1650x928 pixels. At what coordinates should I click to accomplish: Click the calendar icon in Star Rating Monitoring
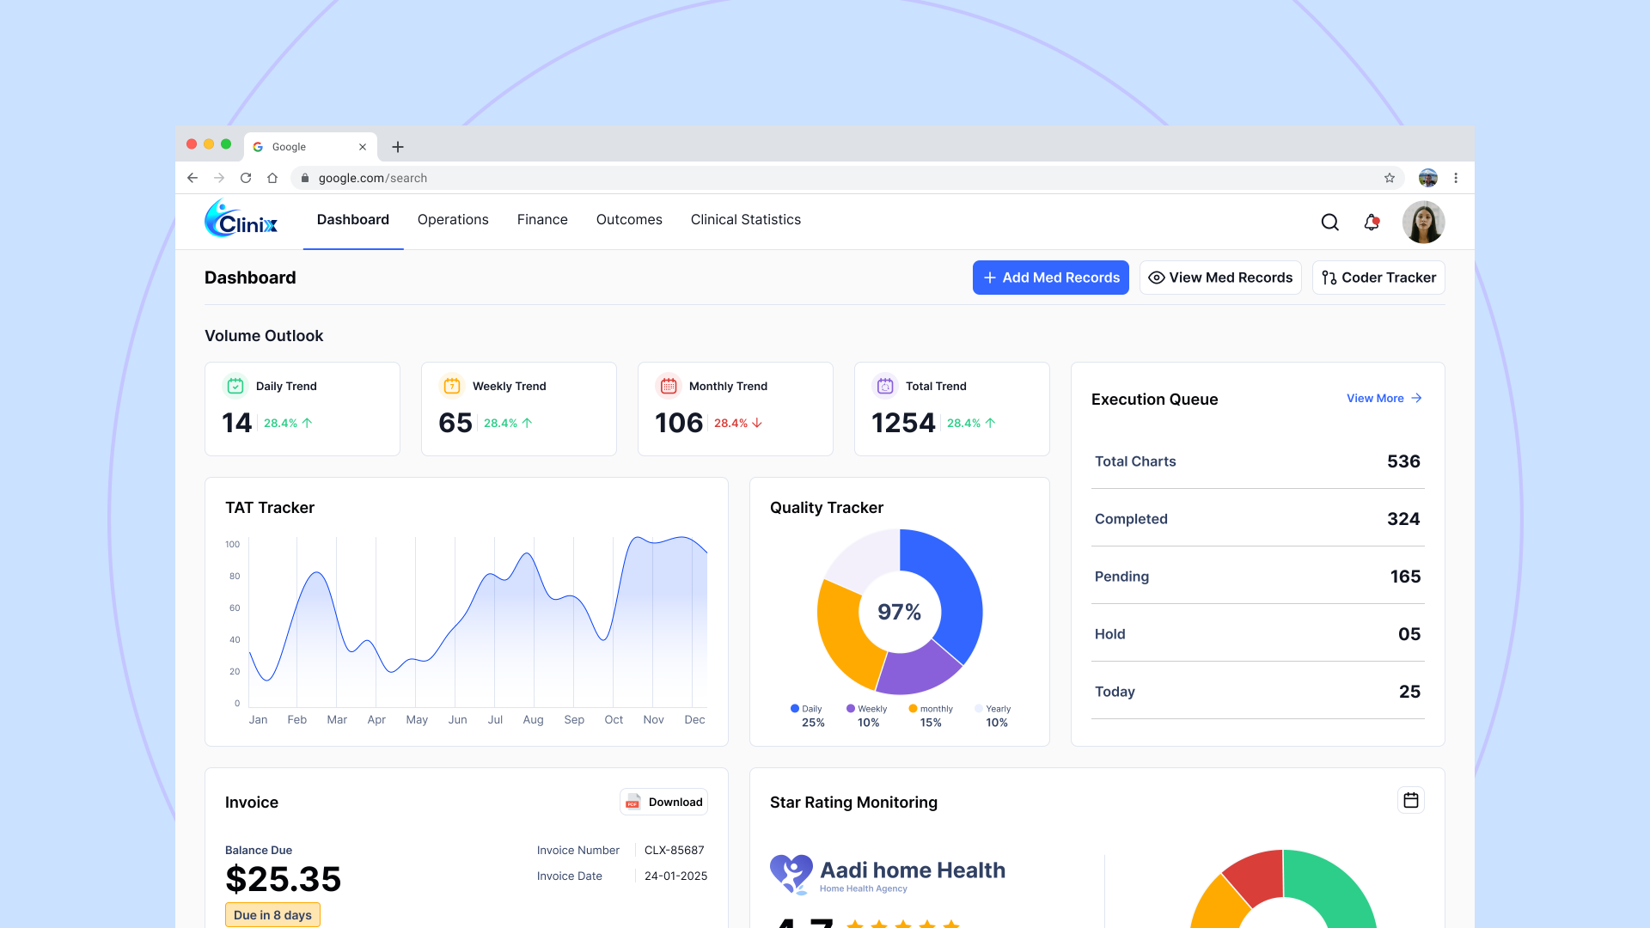coord(1410,801)
